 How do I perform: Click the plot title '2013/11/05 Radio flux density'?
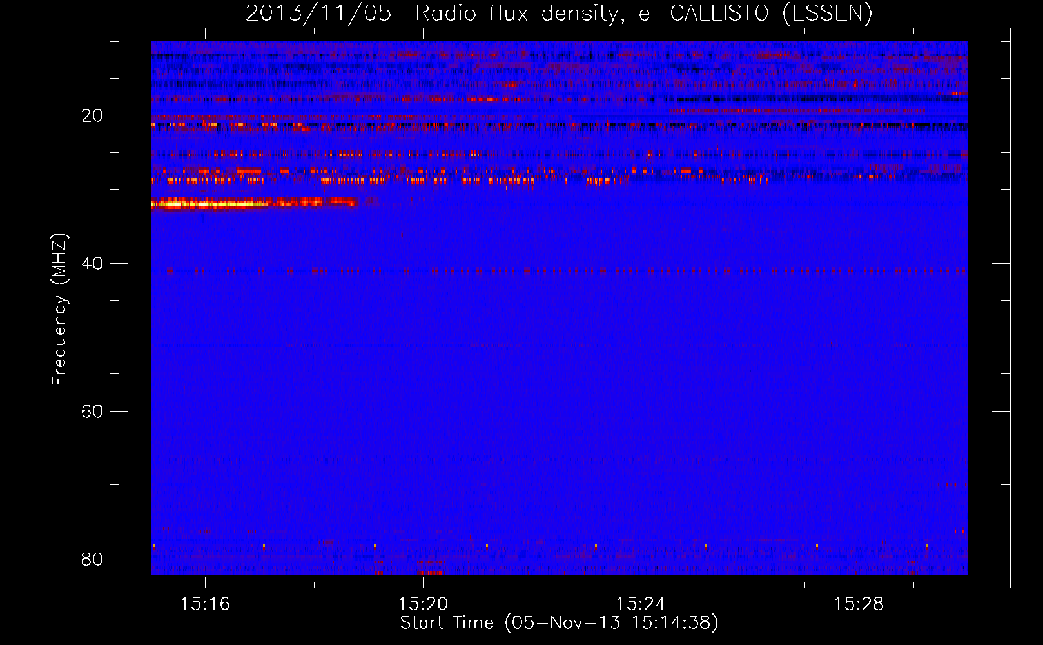pos(558,14)
